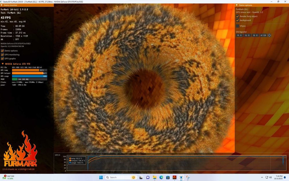This screenshot has width=289, height=181.
Task: Click the 2.9.0.0 build version text
Action: point(18,169)
